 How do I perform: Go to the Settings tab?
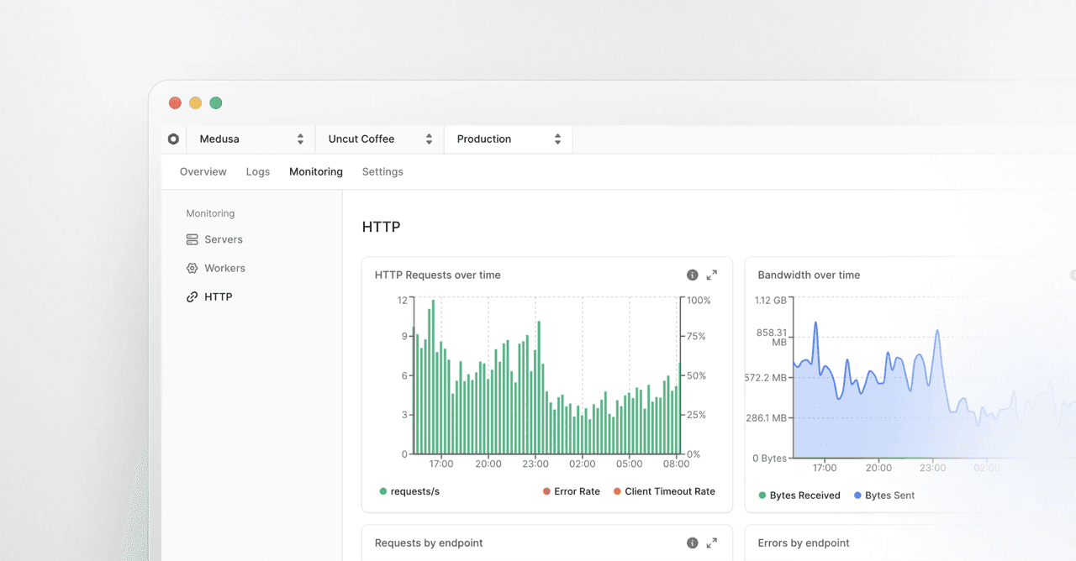click(x=382, y=171)
